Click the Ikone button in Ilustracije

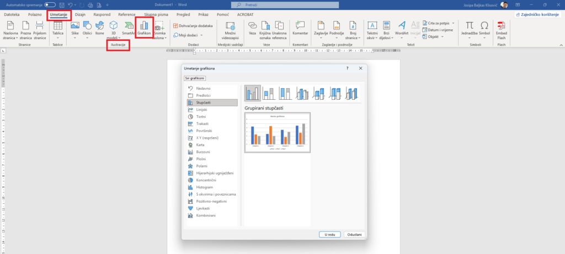pyautogui.click(x=100, y=29)
